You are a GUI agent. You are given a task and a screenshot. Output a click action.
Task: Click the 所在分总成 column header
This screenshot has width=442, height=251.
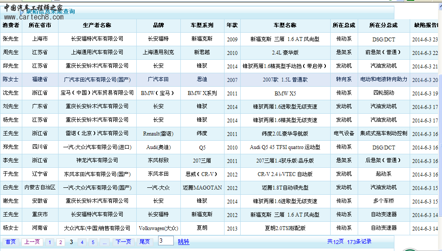pyautogui.click(x=383, y=26)
